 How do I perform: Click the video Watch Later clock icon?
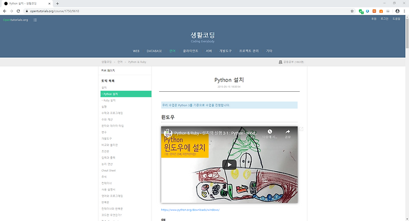click(x=270, y=131)
